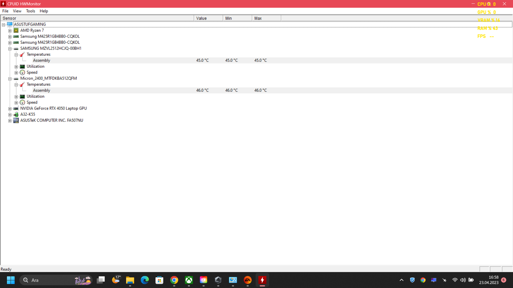Open Xbox app from the taskbar
This screenshot has height=288, width=513.
pos(189,280)
